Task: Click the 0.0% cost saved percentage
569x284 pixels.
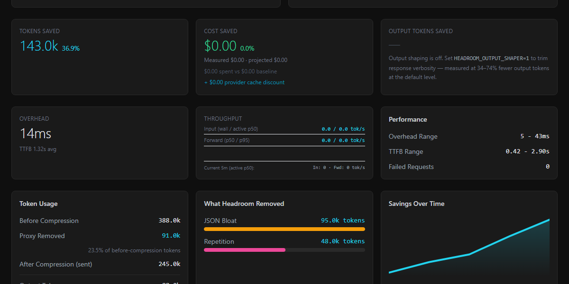Action: tap(247, 48)
